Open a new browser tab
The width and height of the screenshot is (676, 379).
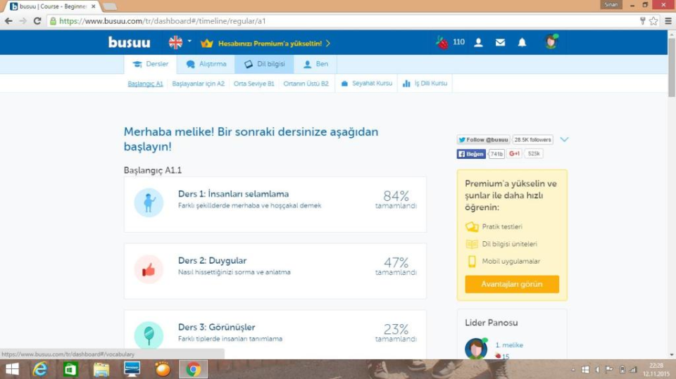(110, 6)
